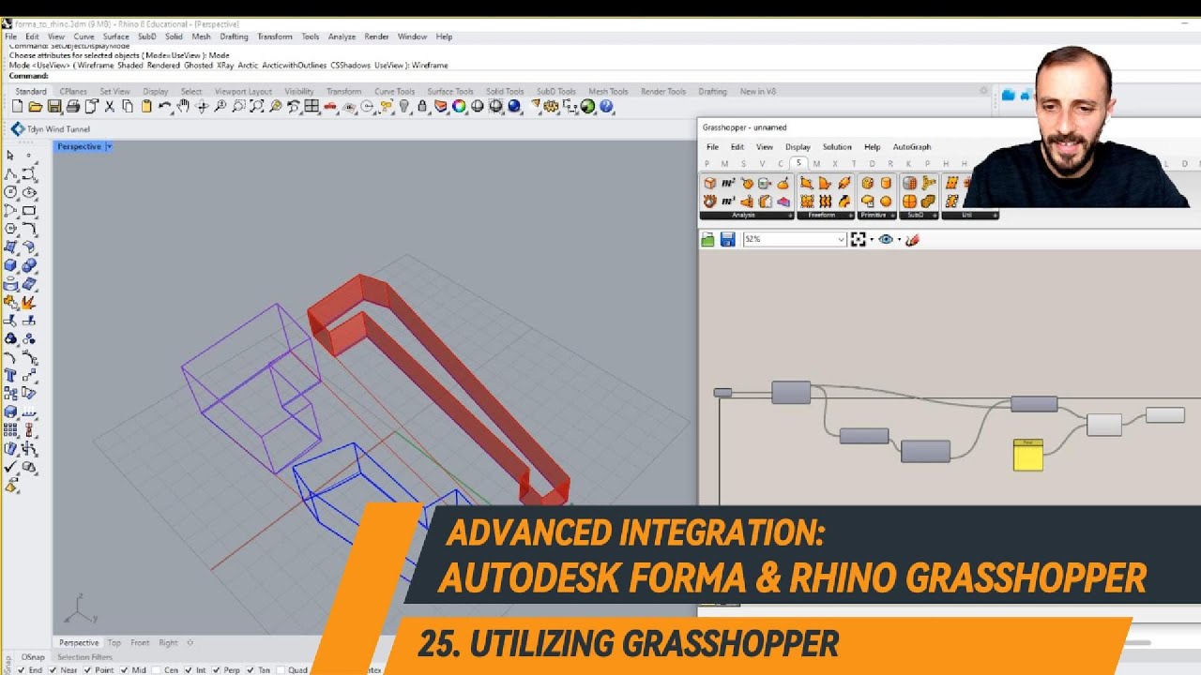The width and height of the screenshot is (1201, 675).
Task: Click the Explode icon in left sidebar
Action: [29, 302]
